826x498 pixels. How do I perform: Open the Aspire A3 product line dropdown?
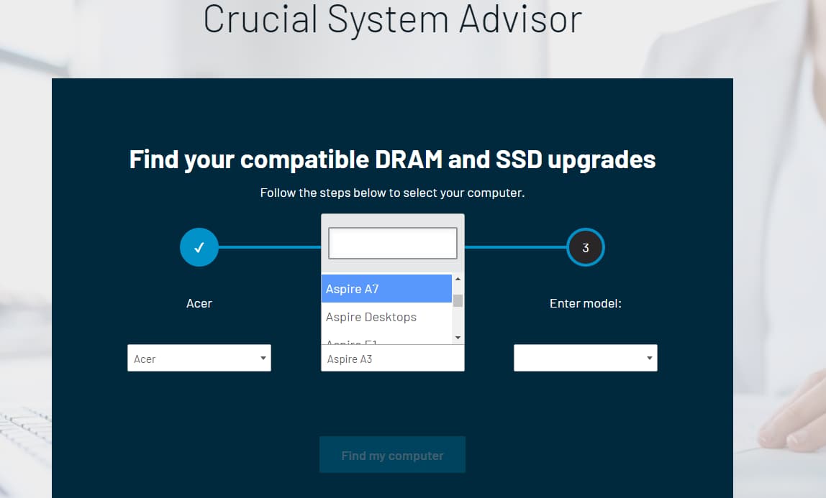(x=392, y=359)
